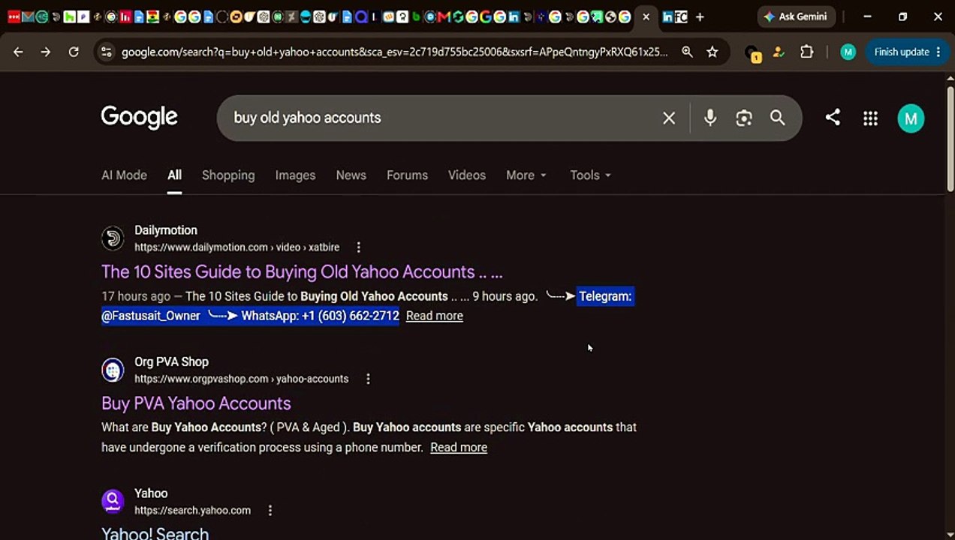Viewport: 955px width, 540px height.
Task: Open the extension icon with yellow badge
Action: point(752,52)
